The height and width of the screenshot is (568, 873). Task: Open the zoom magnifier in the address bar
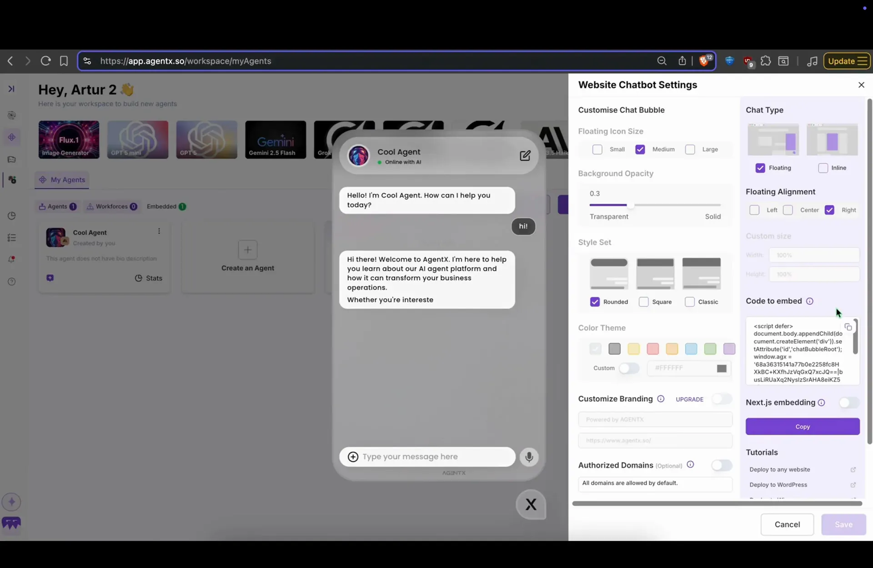pos(662,61)
